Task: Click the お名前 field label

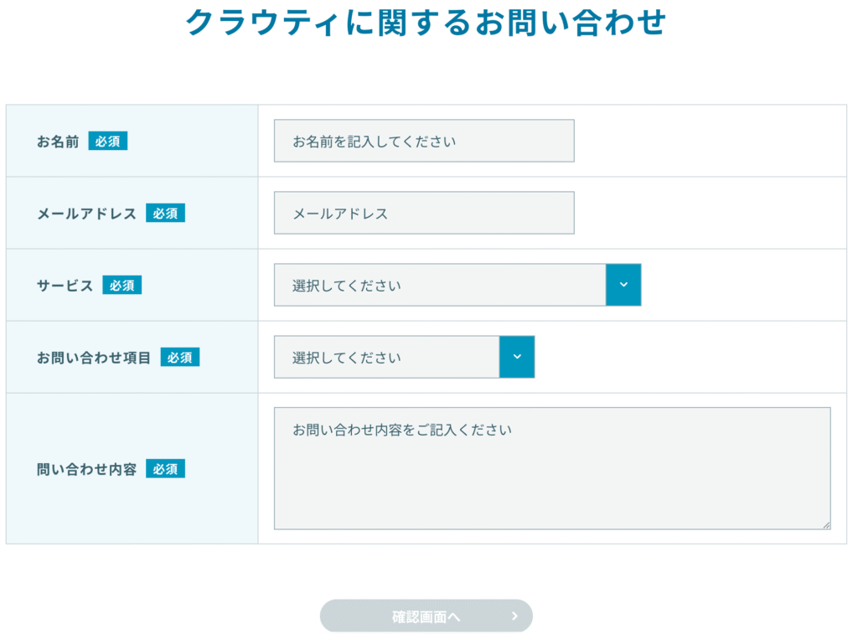Action: [58, 142]
